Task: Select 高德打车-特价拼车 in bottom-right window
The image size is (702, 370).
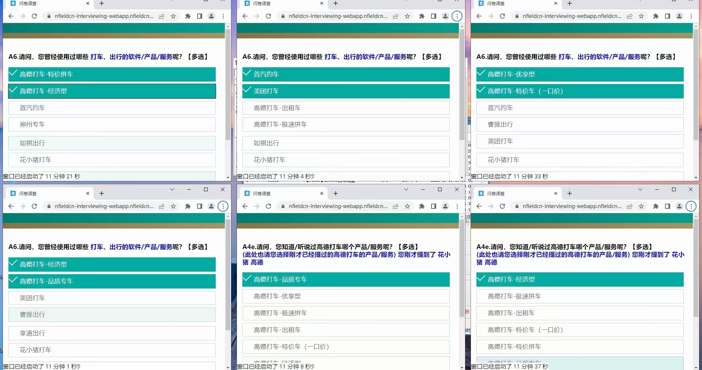Action: pyautogui.click(x=580, y=347)
